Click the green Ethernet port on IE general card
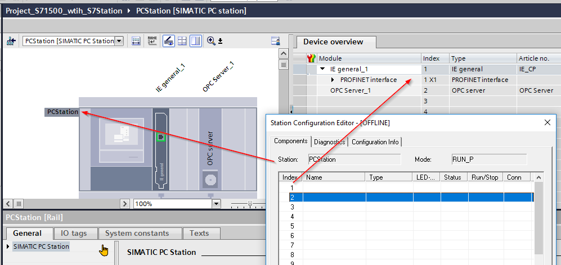Image resolution: width=561 pixels, height=265 pixels. pos(160,136)
